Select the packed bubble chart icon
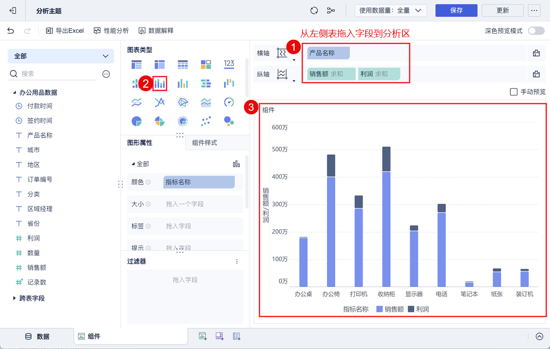Screen dimensions: 550x349 pos(229,121)
